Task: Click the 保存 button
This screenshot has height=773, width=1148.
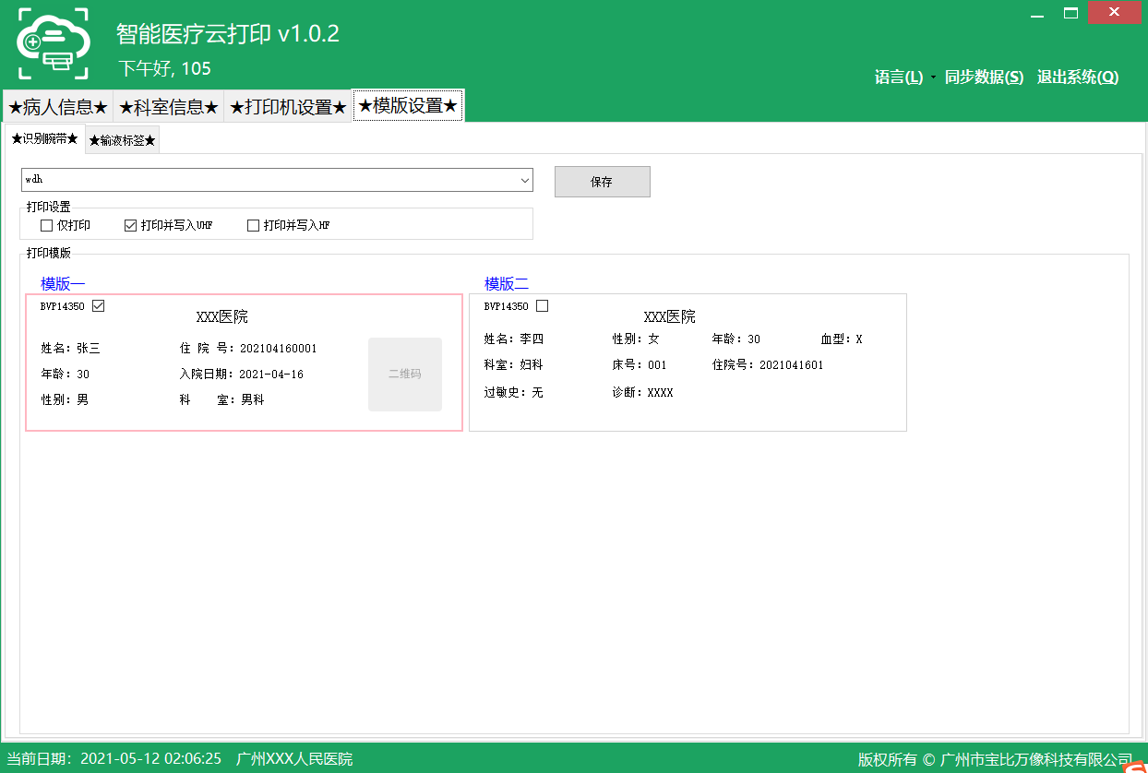Action: (602, 182)
